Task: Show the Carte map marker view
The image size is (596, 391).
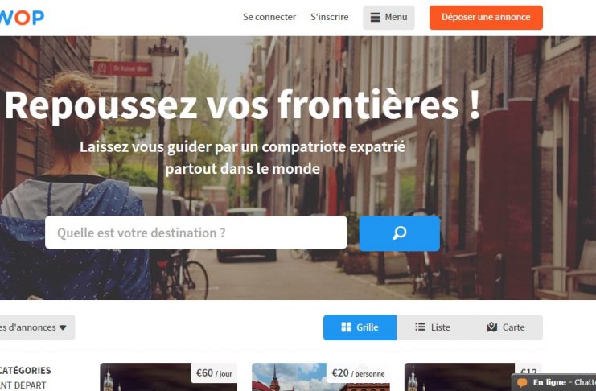Action: coord(492,327)
